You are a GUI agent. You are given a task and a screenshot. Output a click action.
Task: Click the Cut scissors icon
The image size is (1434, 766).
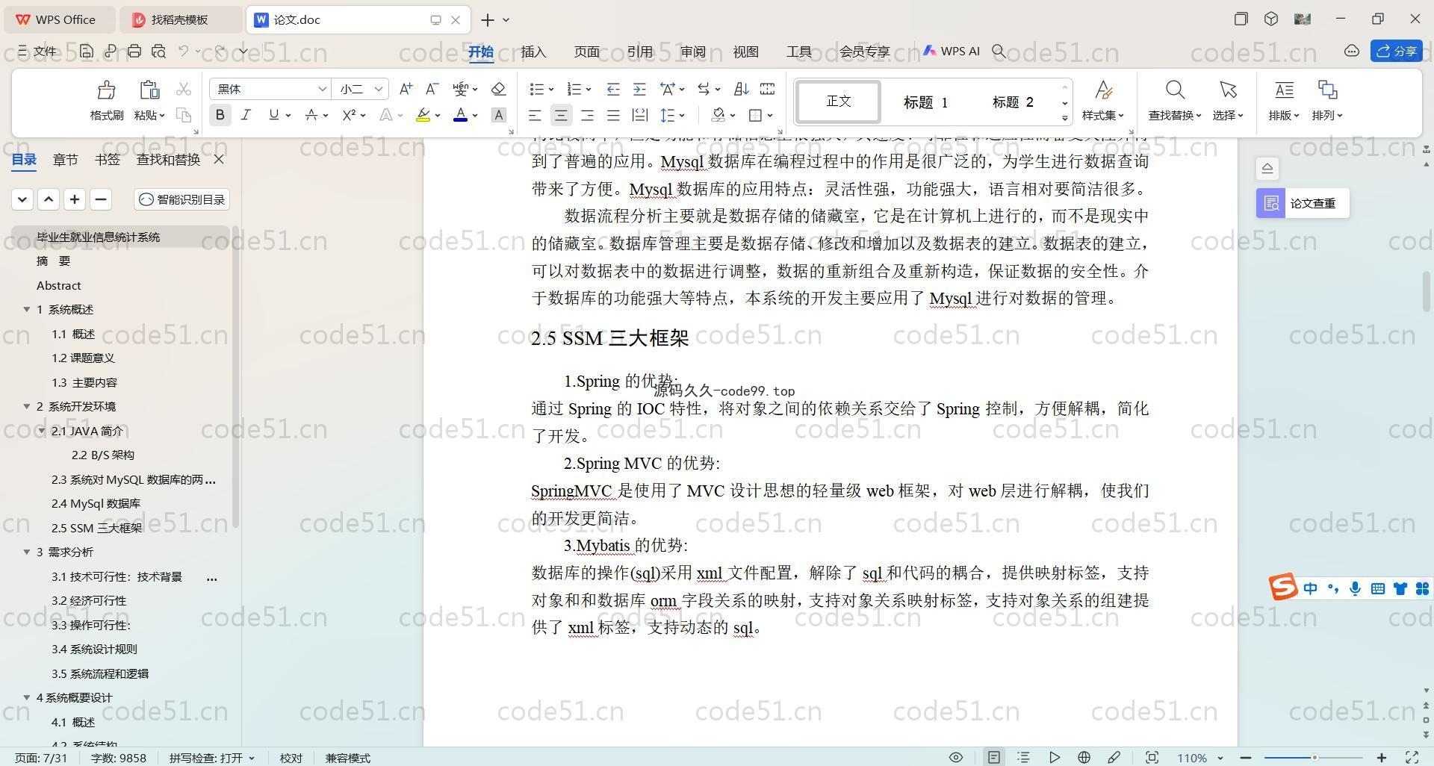(x=184, y=90)
